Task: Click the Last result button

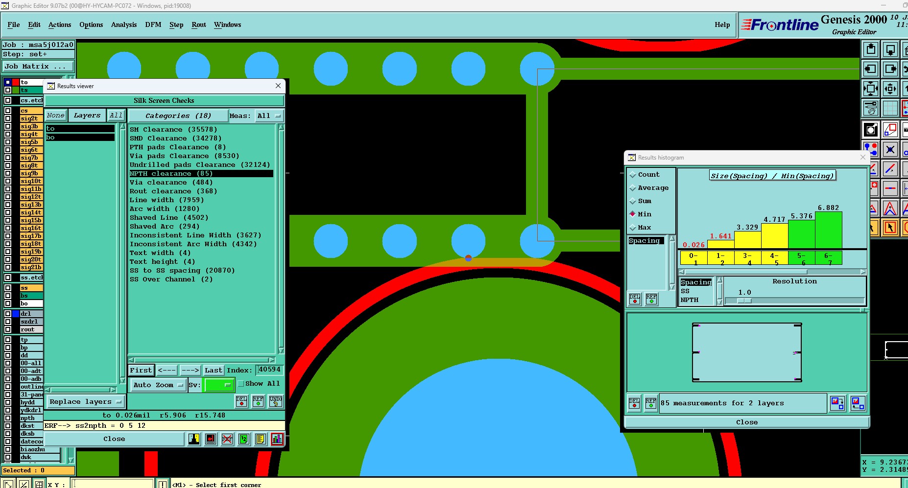Action: coord(214,371)
